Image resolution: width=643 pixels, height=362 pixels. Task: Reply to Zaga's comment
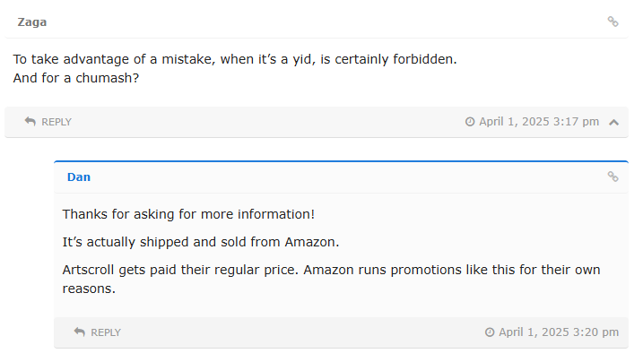pyautogui.click(x=48, y=122)
